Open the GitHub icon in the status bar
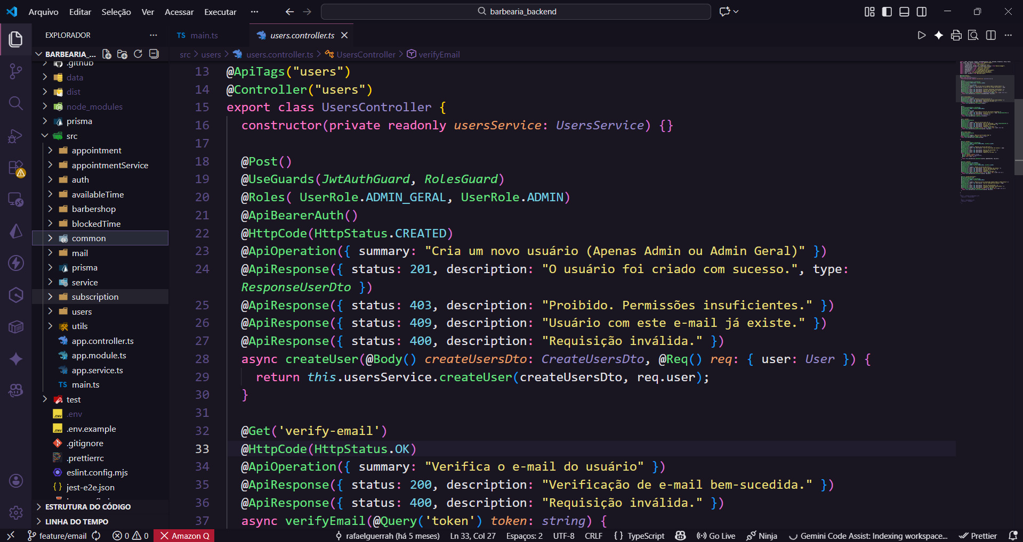The height and width of the screenshot is (542, 1023). [x=680, y=536]
